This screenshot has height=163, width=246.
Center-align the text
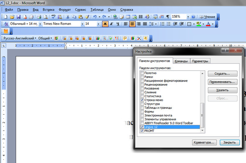(132, 24)
